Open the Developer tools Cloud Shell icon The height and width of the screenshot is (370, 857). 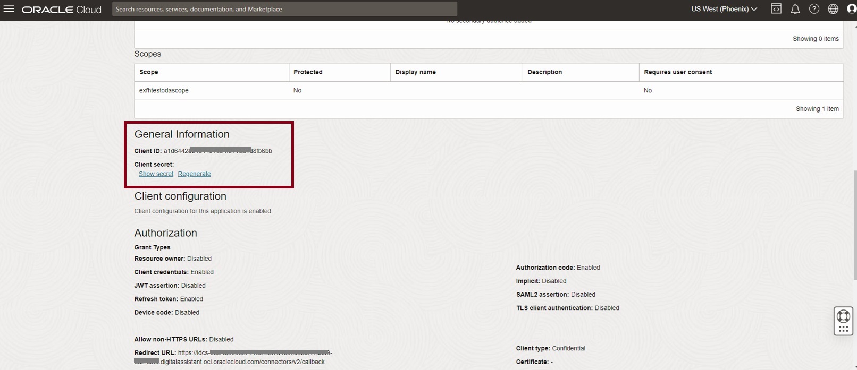pos(776,9)
